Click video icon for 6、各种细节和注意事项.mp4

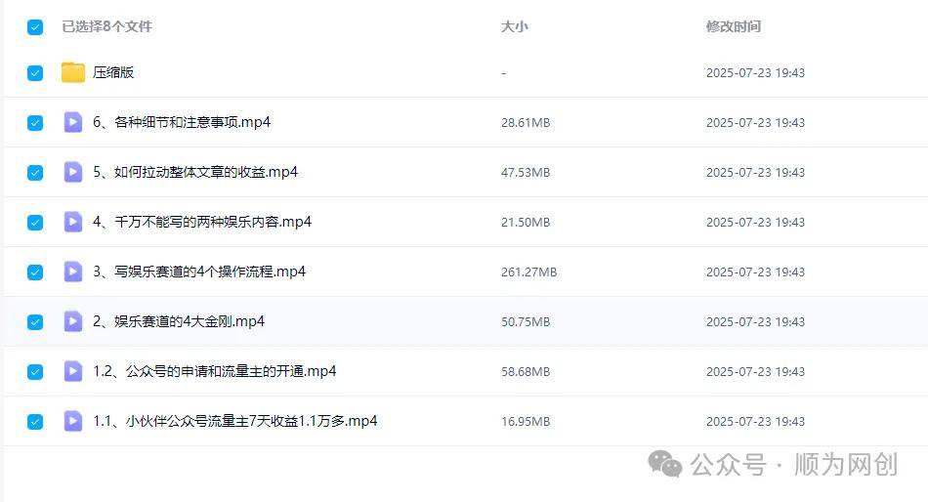click(x=73, y=122)
